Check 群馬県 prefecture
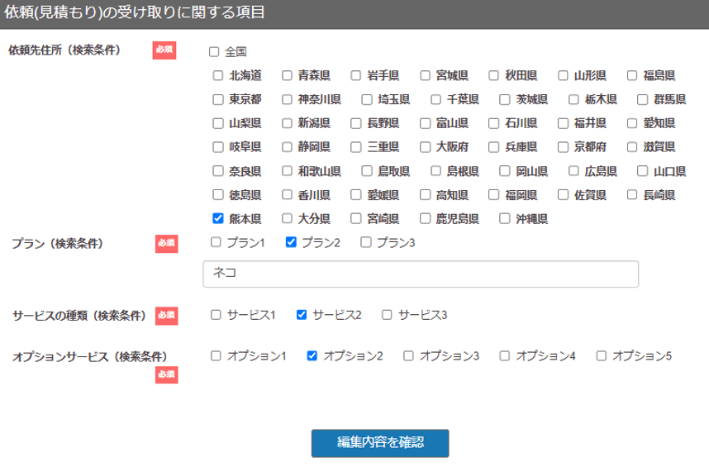This screenshot has width=709, height=467. tap(643, 99)
